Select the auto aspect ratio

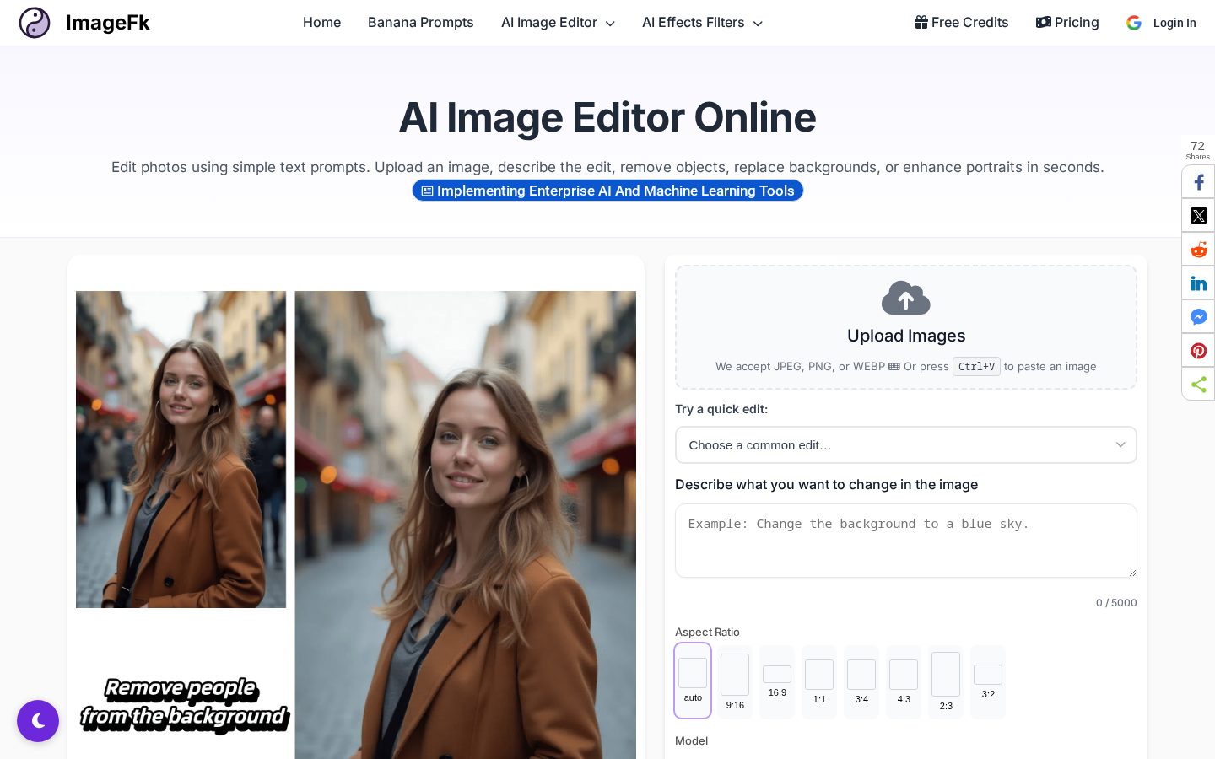coord(693,681)
